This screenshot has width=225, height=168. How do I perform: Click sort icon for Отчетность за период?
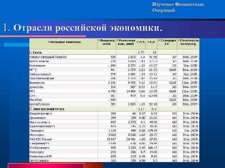click(179, 40)
